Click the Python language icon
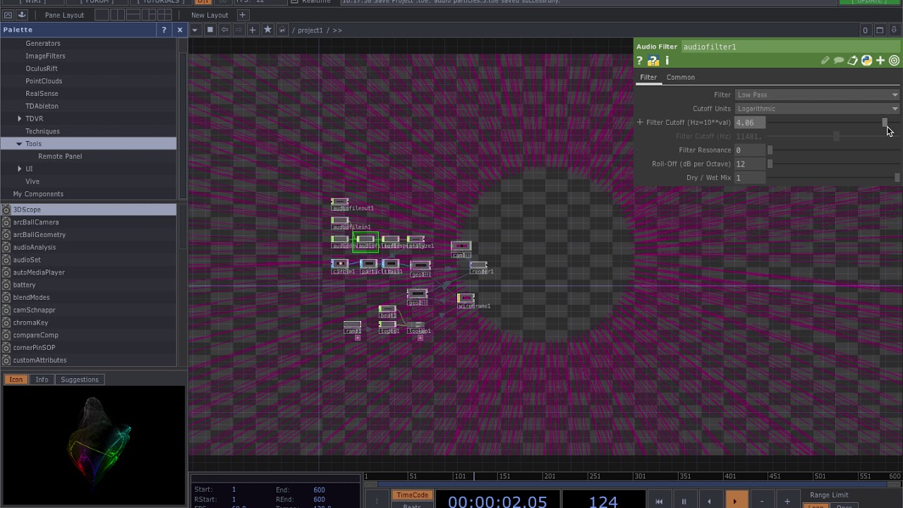 [866, 61]
